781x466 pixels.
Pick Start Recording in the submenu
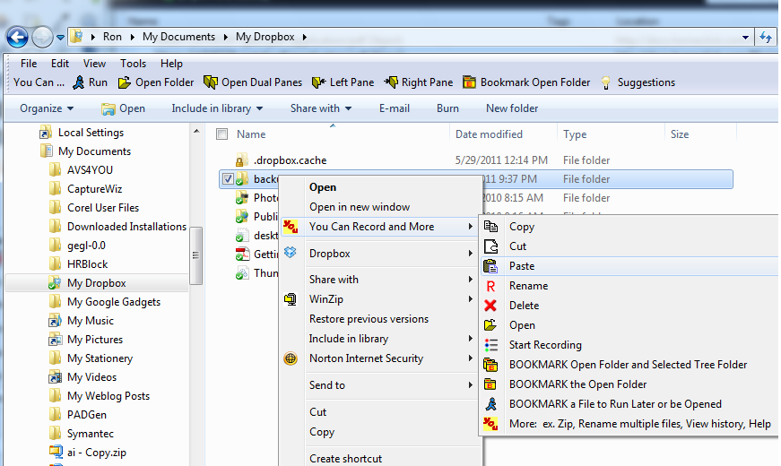point(544,345)
